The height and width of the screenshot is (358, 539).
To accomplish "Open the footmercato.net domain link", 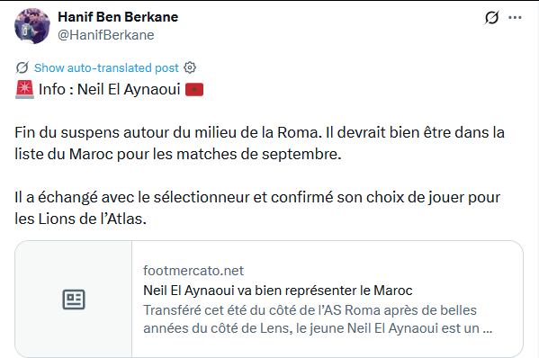I will click(193, 271).
